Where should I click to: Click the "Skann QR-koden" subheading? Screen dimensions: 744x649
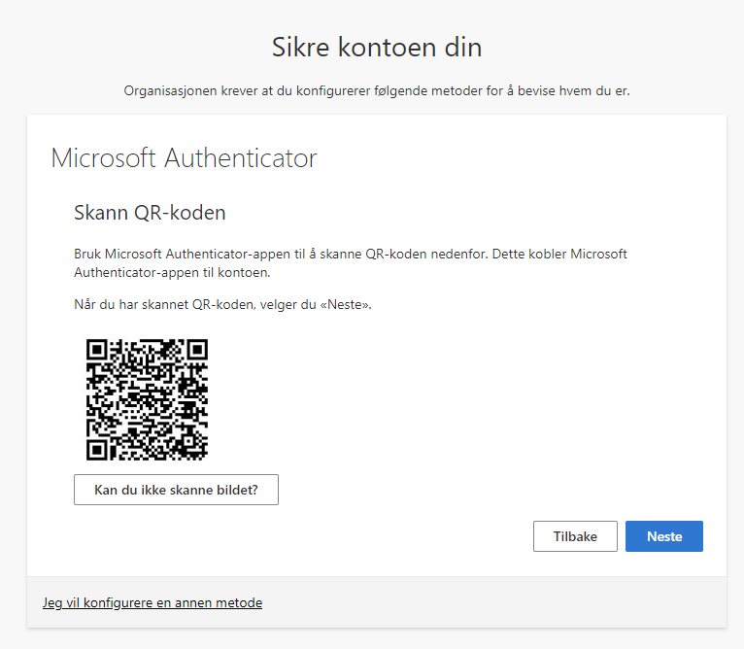pos(150,212)
